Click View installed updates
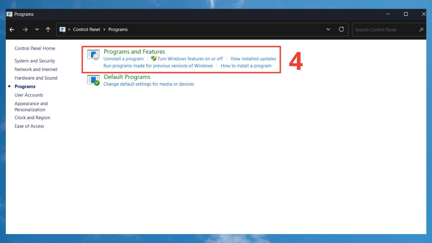The image size is (432, 243). 253,59
